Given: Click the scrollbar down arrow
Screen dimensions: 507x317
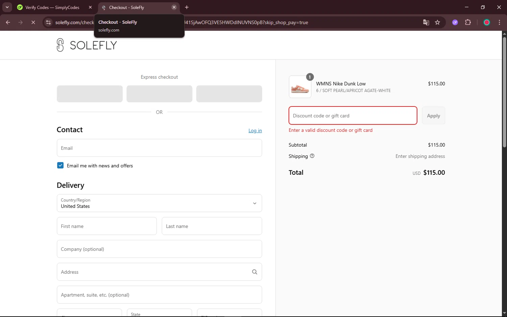Looking at the screenshot, I should 504,313.
